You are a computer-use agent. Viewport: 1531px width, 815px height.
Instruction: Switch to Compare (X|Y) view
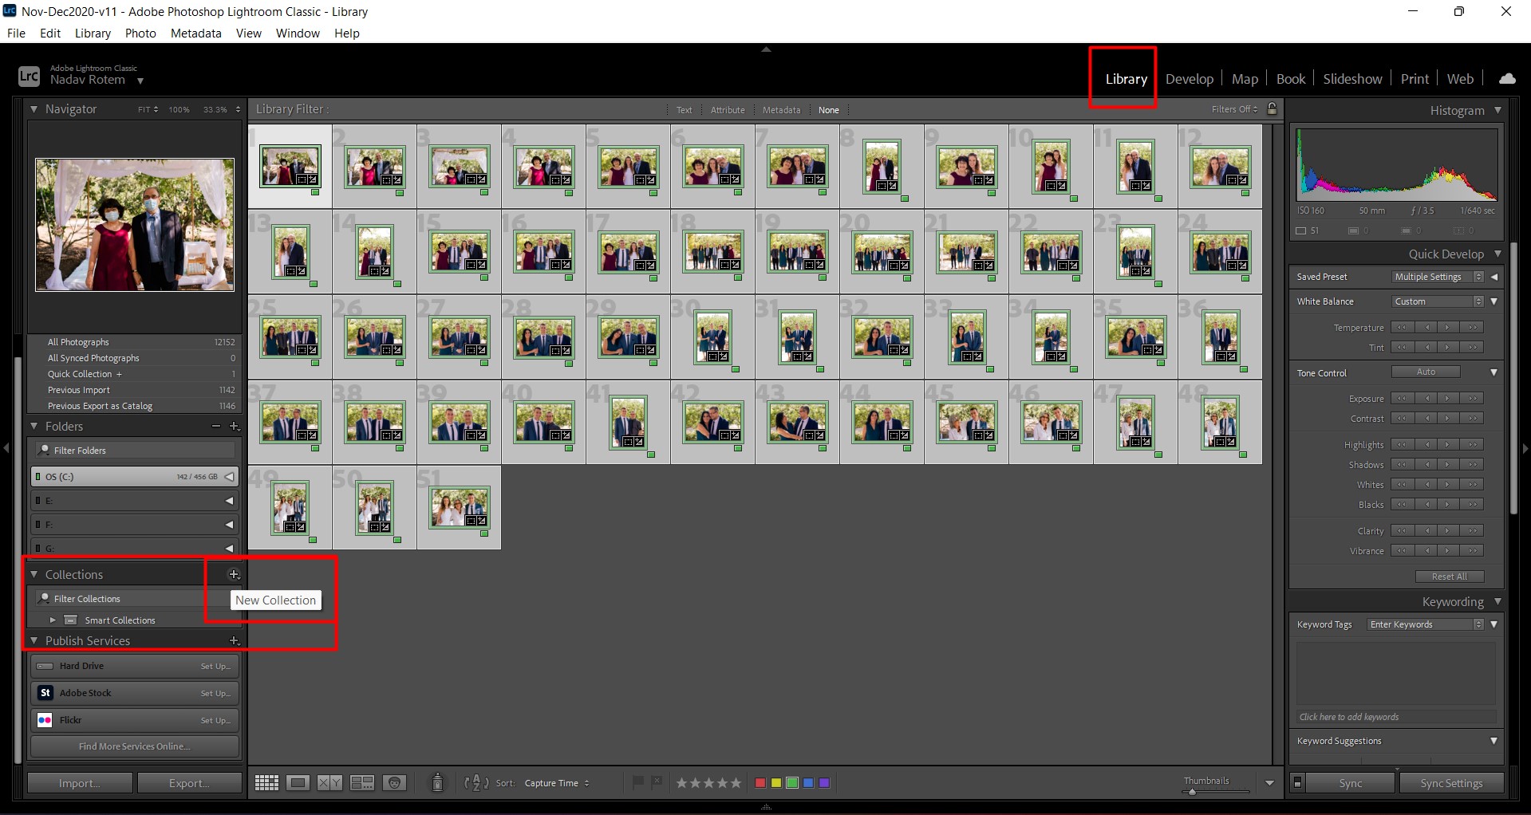coord(329,783)
